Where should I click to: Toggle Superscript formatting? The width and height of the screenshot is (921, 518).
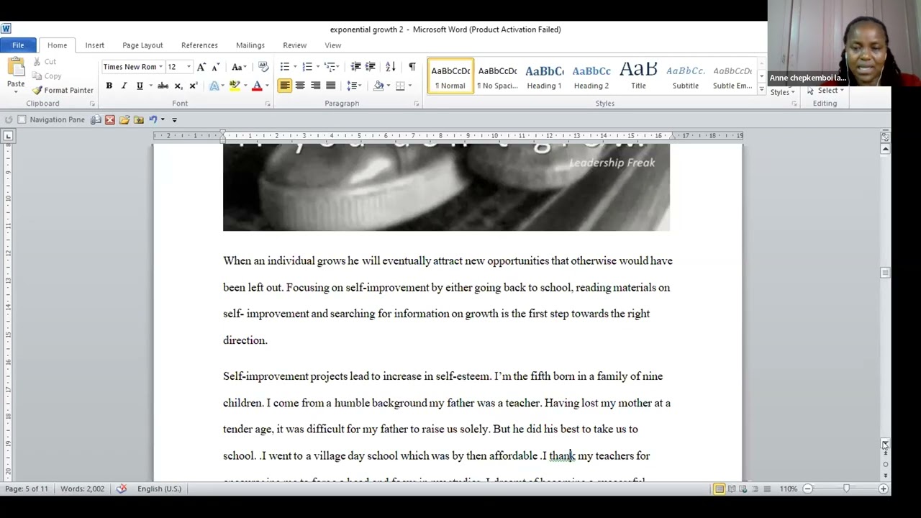point(193,86)
